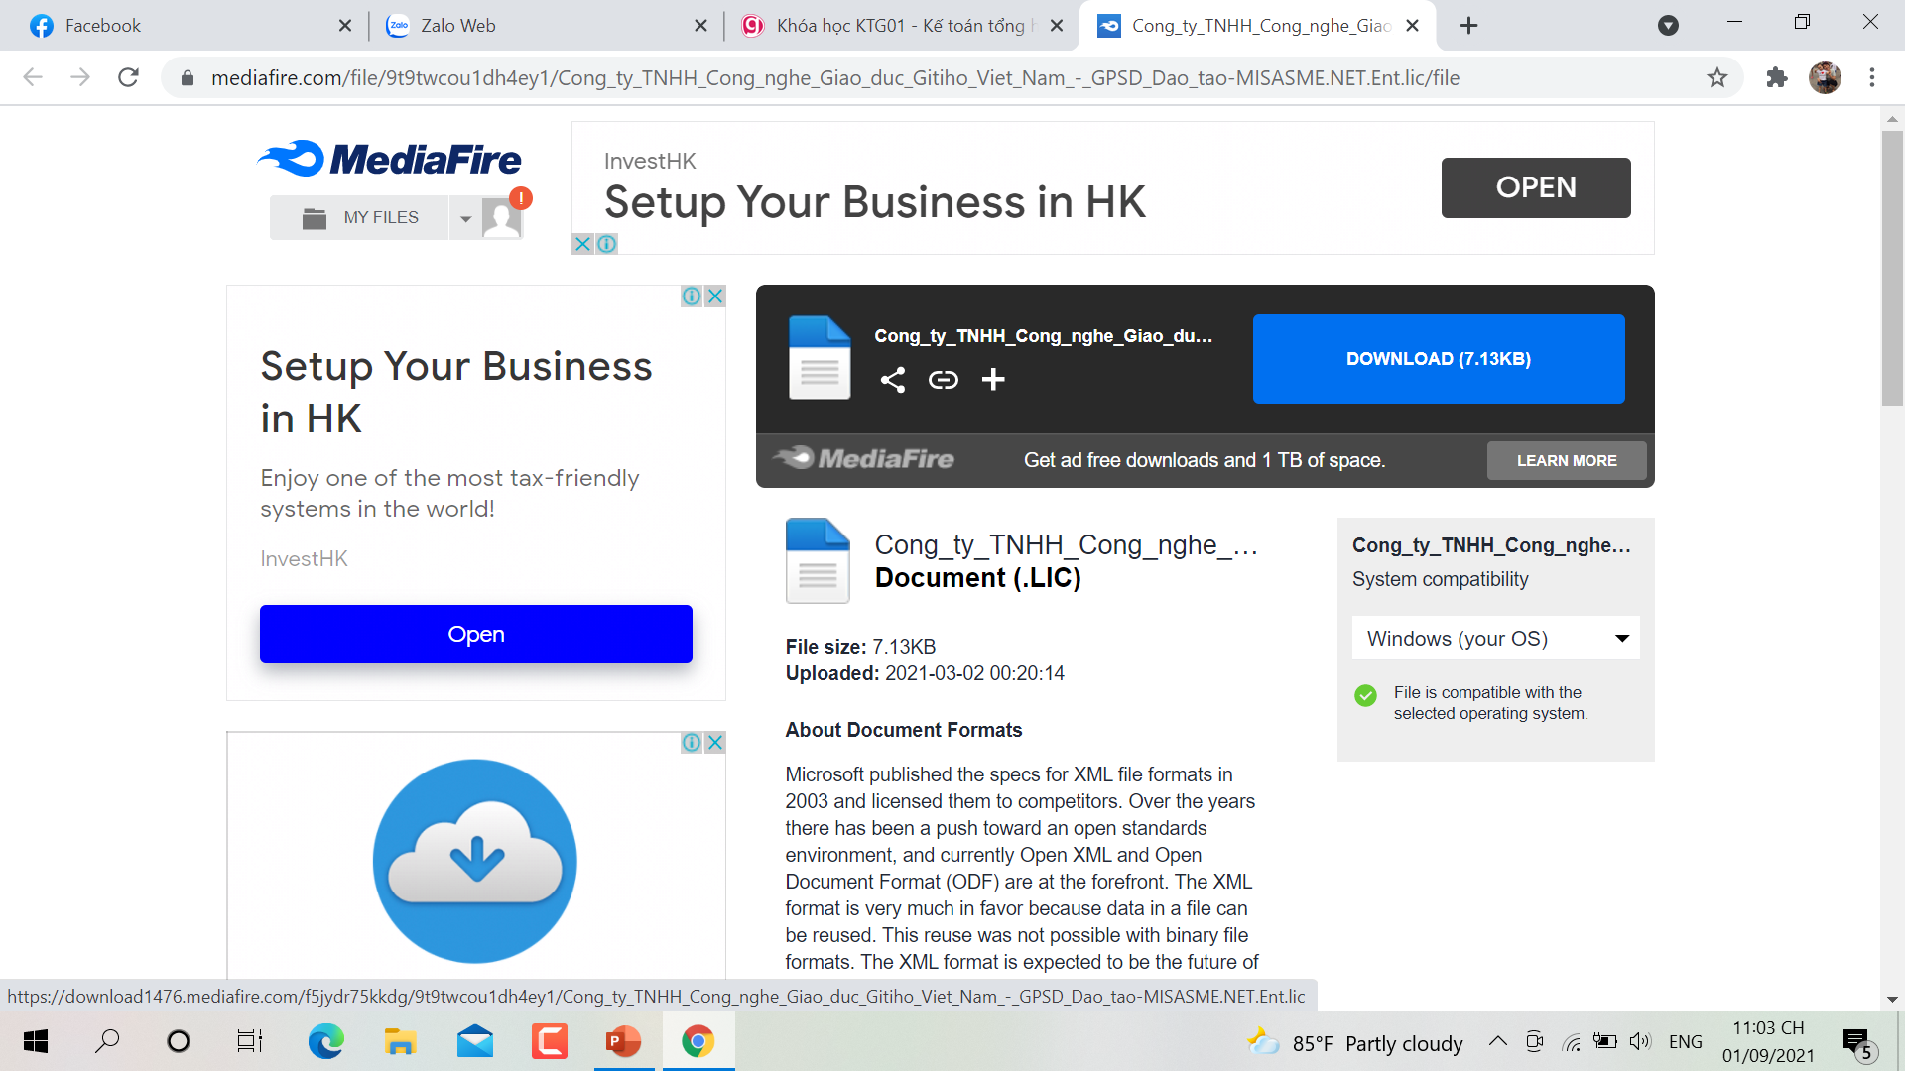Bookmark this page with the star icon
This screenshot has width=1905, height=1071.
coord(1717,77)
